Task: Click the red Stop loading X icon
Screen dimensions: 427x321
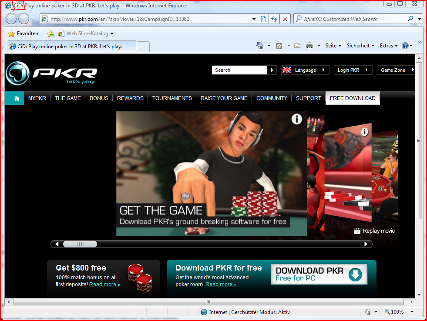Action: [x=285, y=19]
